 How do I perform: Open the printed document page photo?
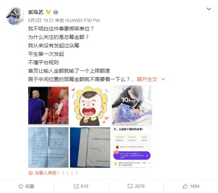click(48, 148)
